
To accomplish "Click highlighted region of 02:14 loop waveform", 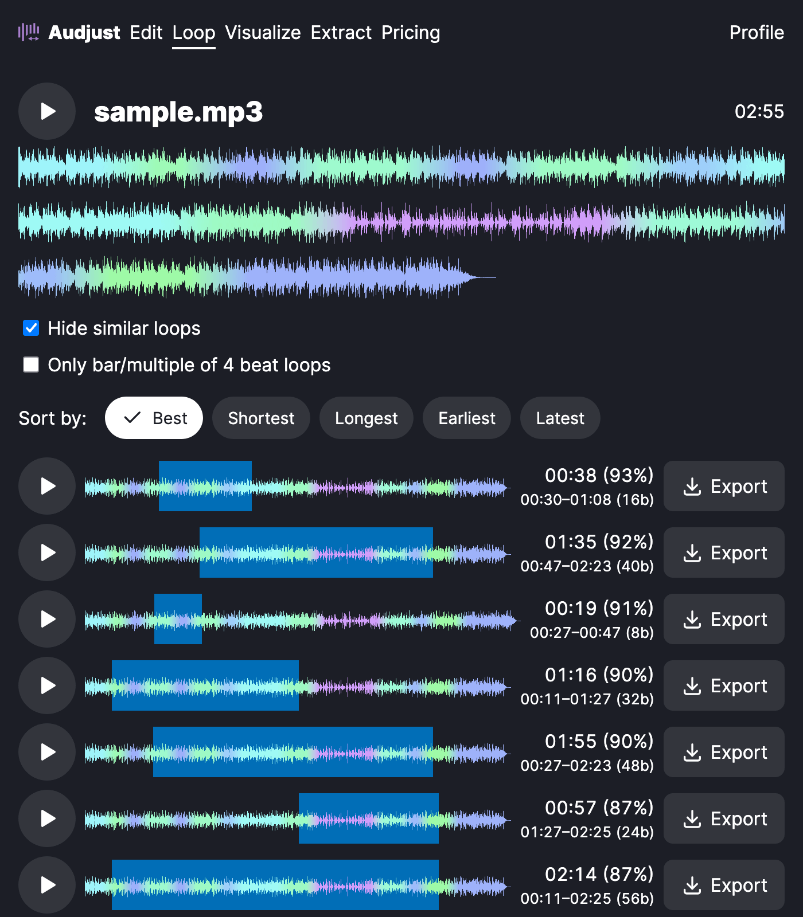I will (275, 885).
